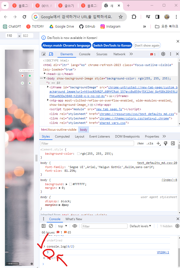
Task: Open the Extensions puzzle icon
Action: (x=134, y=17)
